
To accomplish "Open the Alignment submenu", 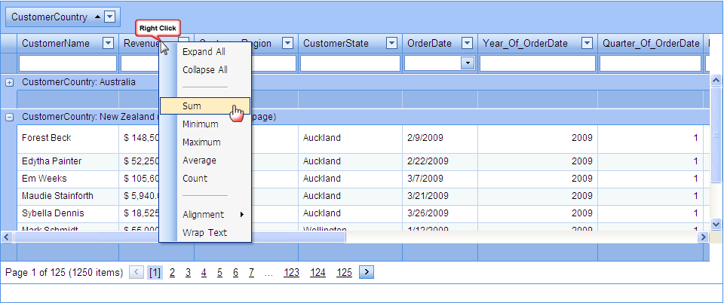I will point(204,214).
